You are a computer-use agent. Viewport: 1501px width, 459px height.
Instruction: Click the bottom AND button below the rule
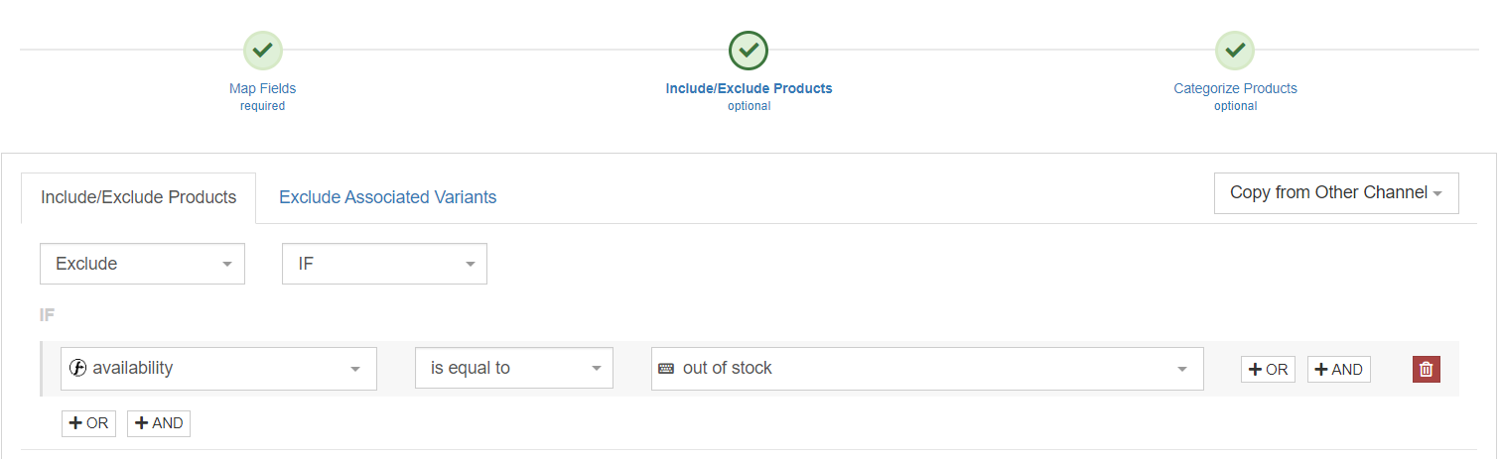pos(159,423)
